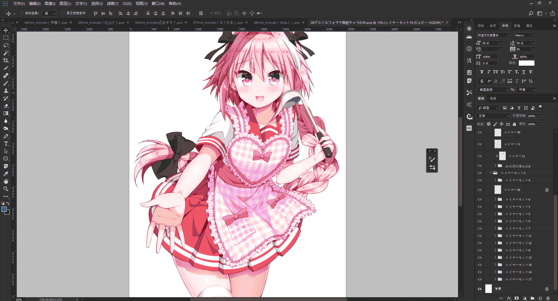The width and height of the screenshot is (558, 301).
Task: Toggle visibility of group レイヤーセット17
Action: 480,279
